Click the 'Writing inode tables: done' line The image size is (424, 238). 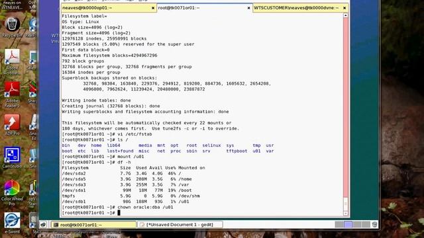point(96,100)
